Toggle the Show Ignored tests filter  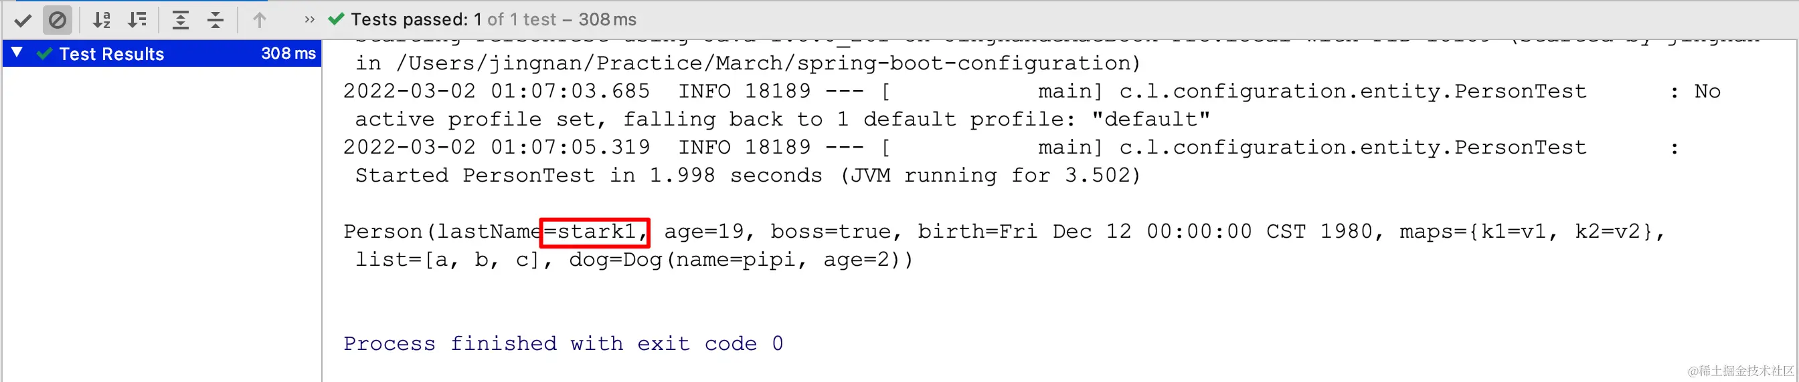pyautogui.click(x=58, y=19)
